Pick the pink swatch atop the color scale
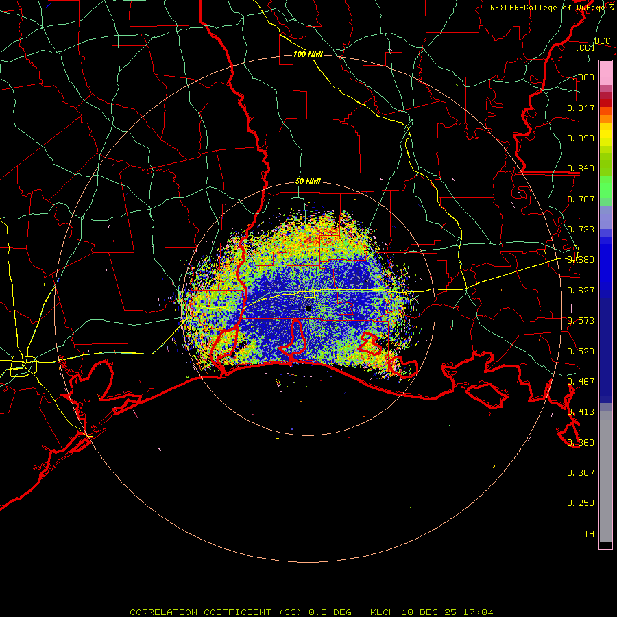Screen dimensions: 617x617 click(605, 73)
